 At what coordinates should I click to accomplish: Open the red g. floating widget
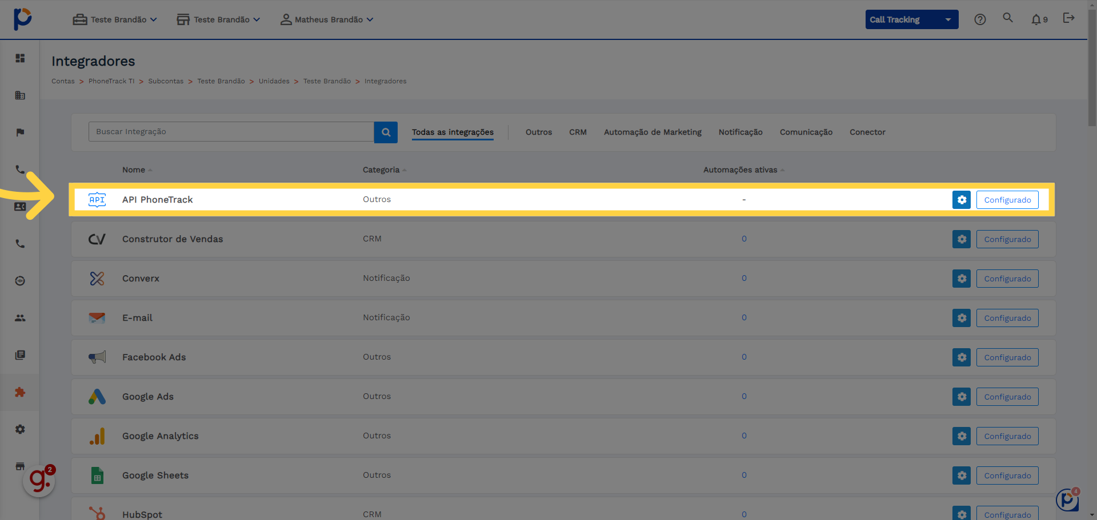click(x=39, y=481)
